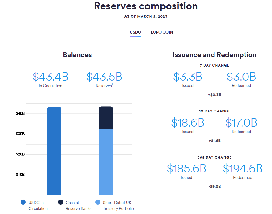
Task: Click the USDC in Circulation legend dot
Action: pyautogui.click(x=23, y=202)
